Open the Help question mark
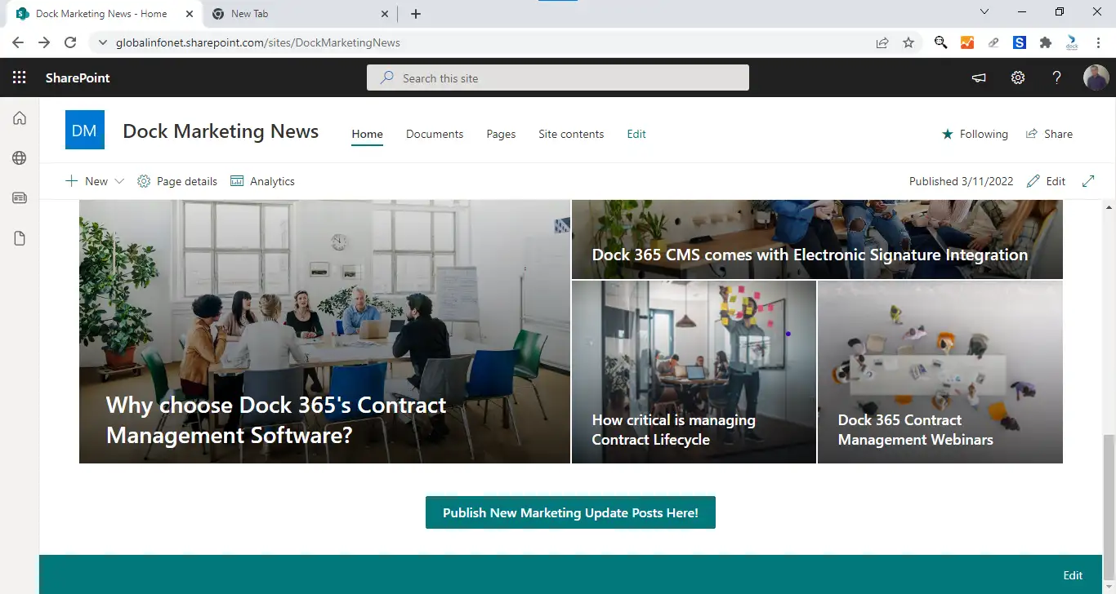This screenshot has width=1116, height=594. (1056, 78)
